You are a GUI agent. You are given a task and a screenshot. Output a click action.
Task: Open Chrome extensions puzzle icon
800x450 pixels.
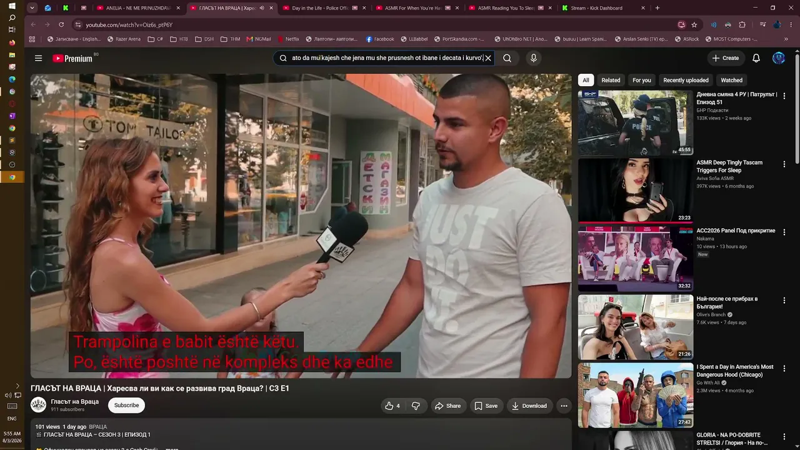(742, 24)
